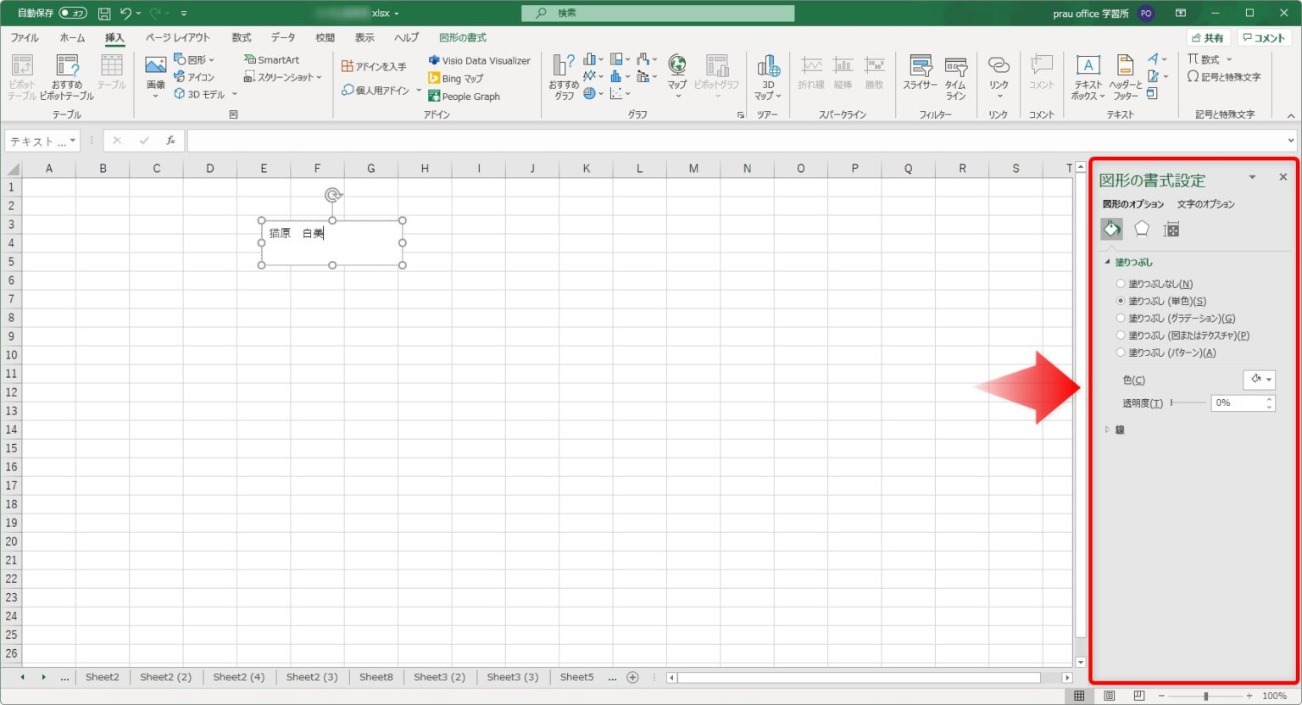Open sheet tab Sheet8

[x=376, y=677]
